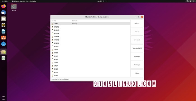This screenshot has width=196, height=101.
Task: Open Ubuntu Software from the dock
Action: (3, 38)
